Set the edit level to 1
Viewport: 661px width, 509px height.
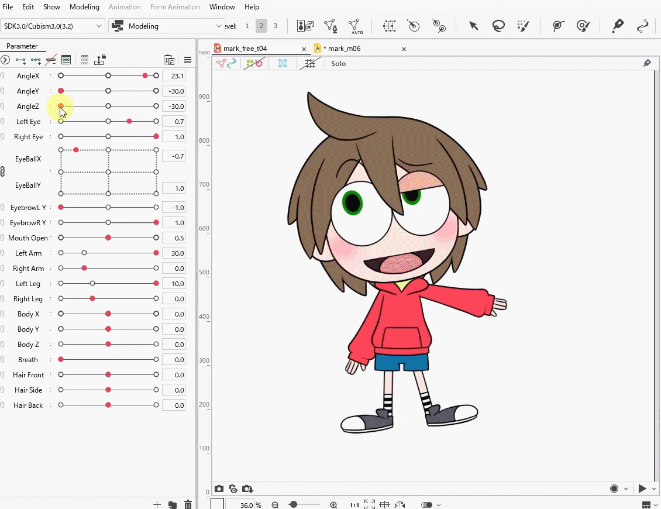coord(247,26)
